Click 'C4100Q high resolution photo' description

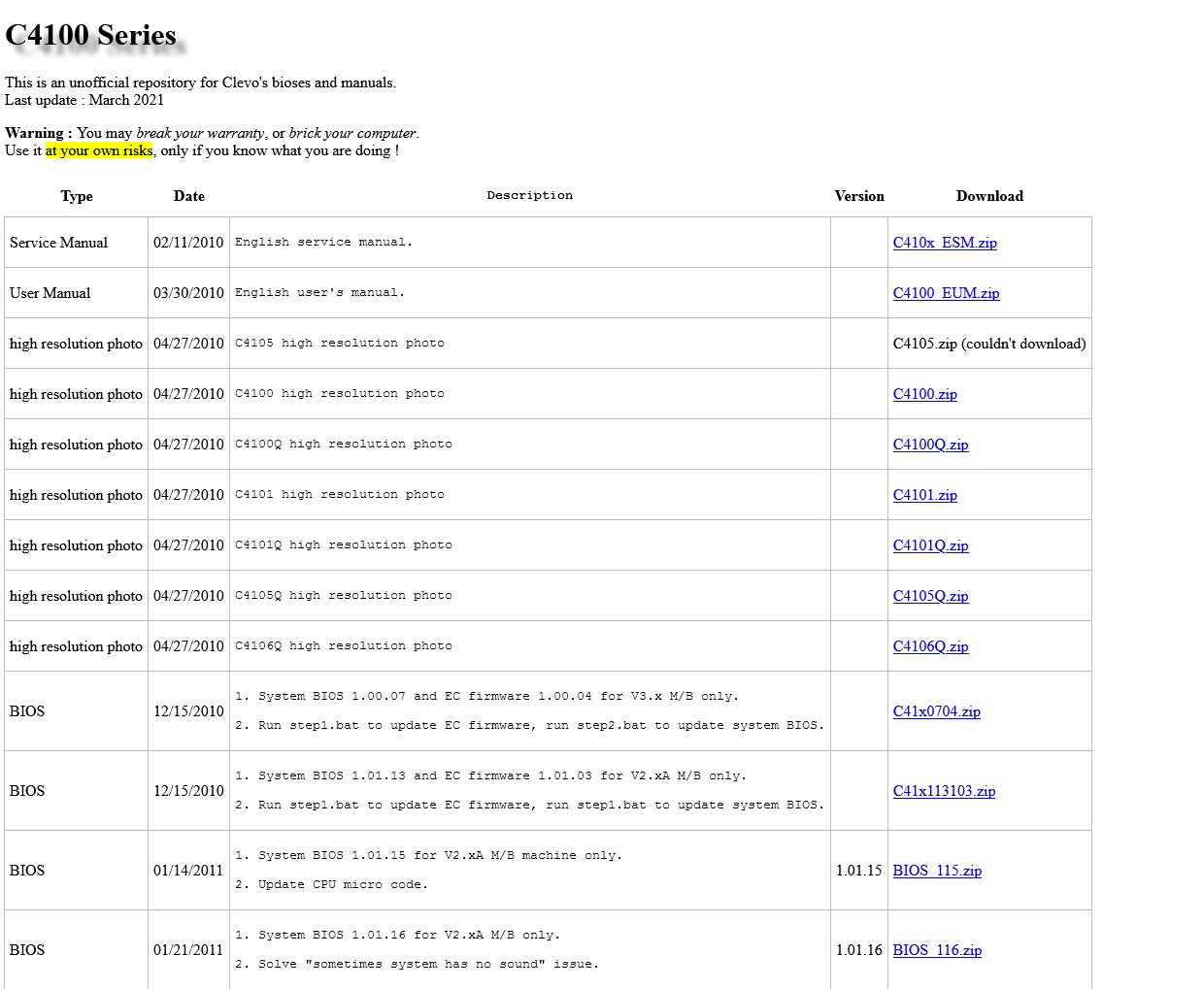344,444
